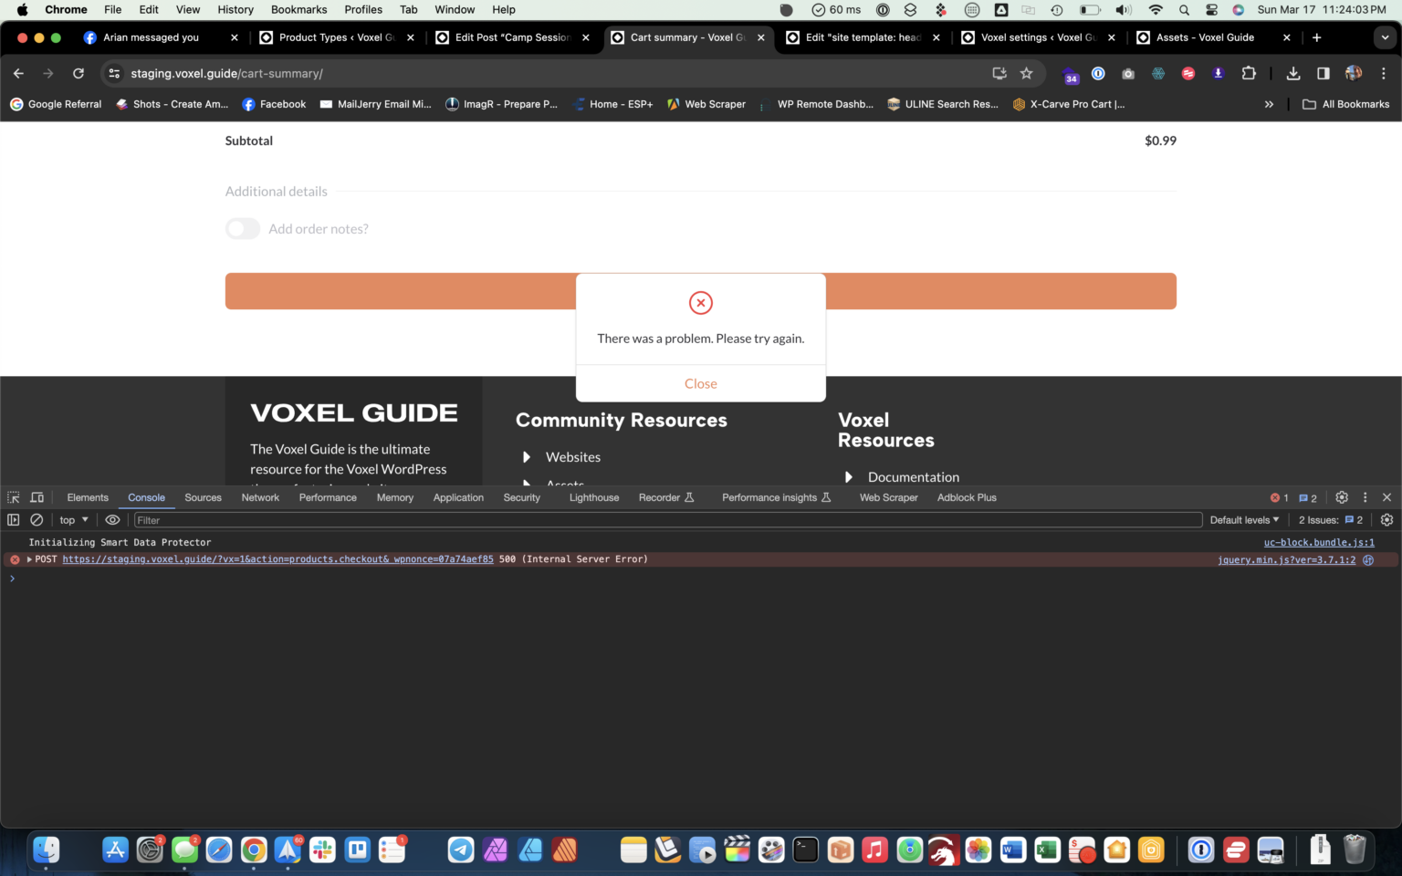
Task: Open the top frame context dropdown
Action: (72, 519)
